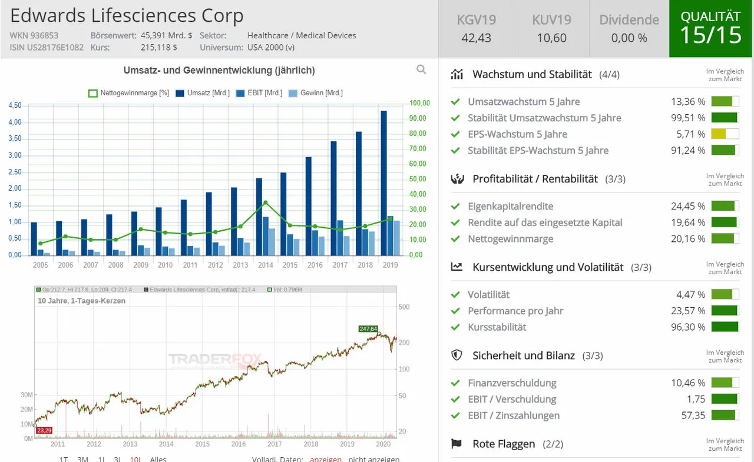754x462 pixels.
Task: Click the checkmark for Stabilität Umsatzwachstum 5 Jahre
Action: pos(455,118)
